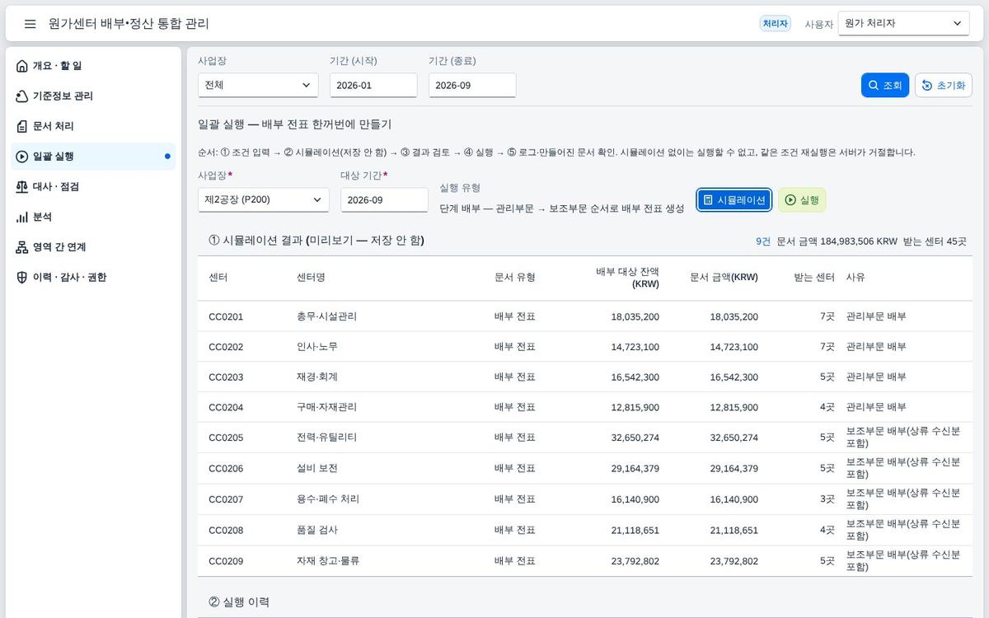Viewport: 989px width, 618px height.
Task: Click the 기준정보 관리 sidebar icon
Action: [22, 96]
